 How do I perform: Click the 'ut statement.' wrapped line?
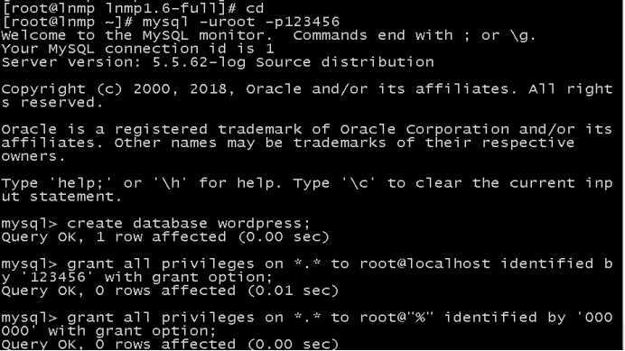tap(61, 197)
